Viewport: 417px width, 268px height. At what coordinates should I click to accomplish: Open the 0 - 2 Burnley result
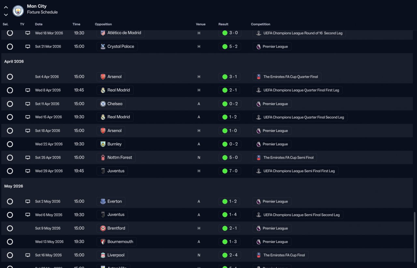coord(230,144)
